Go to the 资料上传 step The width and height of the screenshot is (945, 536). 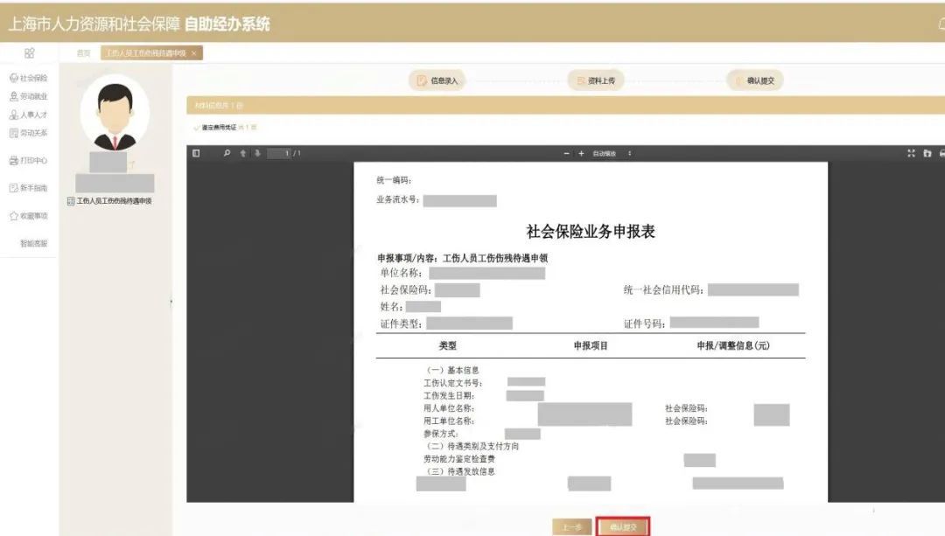point(596,80)
